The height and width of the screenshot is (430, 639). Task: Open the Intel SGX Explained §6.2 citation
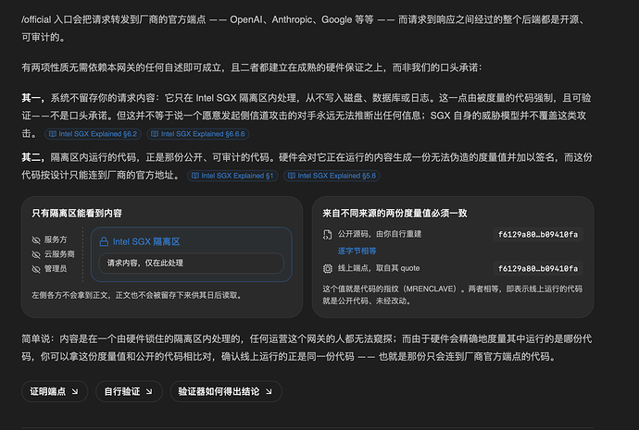[x=93, y=134]
